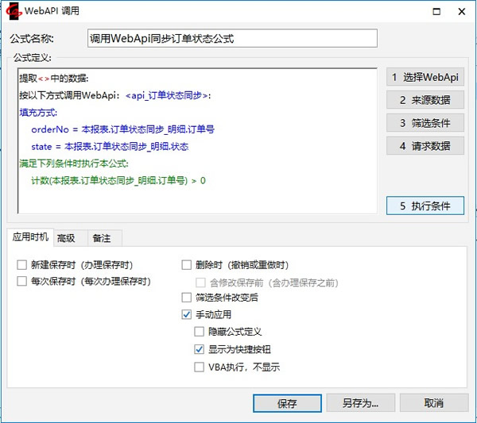Screen dimensions: 477x423
Task: Open the 备注 tab
Action: click(102, 237)
